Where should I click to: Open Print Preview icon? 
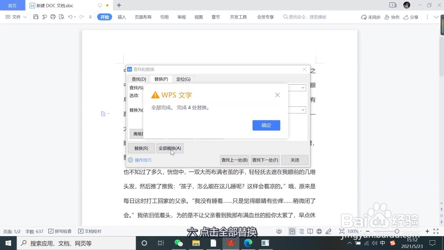click(62, 17)
